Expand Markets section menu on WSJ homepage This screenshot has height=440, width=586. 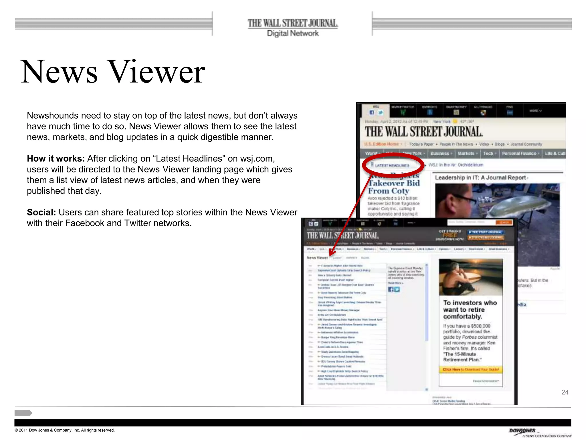[x=468, y=154]
